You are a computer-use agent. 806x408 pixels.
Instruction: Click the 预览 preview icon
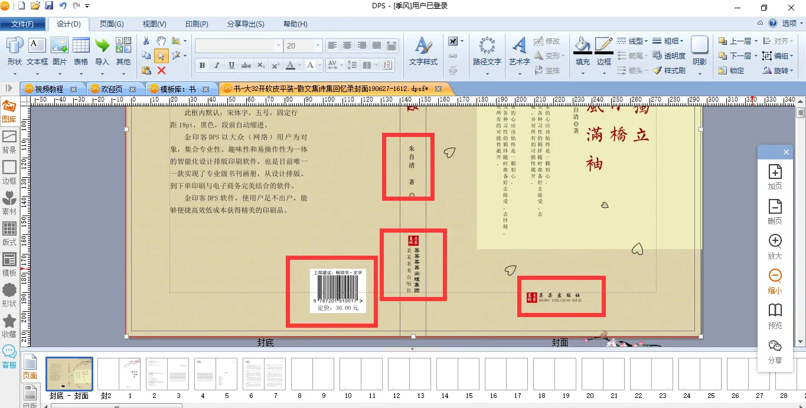(775, 316)
